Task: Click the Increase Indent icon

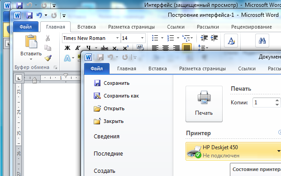Action: pos(214,38)
